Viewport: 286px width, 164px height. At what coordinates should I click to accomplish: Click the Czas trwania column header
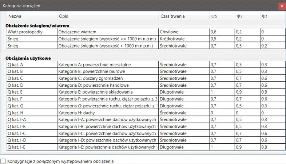click(x=172, y=16)
